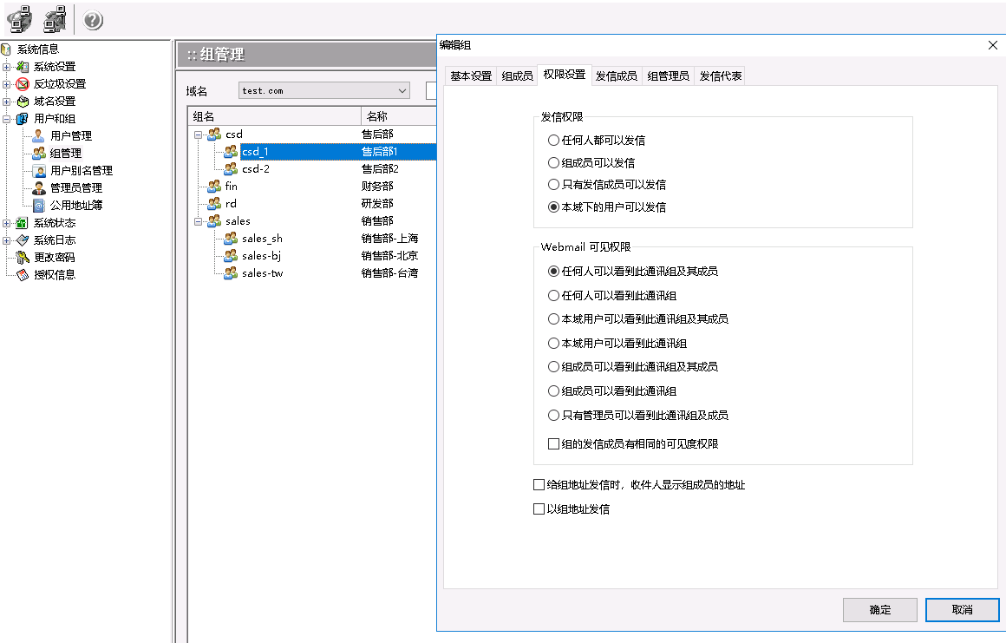
Task: Open 用户管理 in the sidebar tree
Action: pos(70,135)
